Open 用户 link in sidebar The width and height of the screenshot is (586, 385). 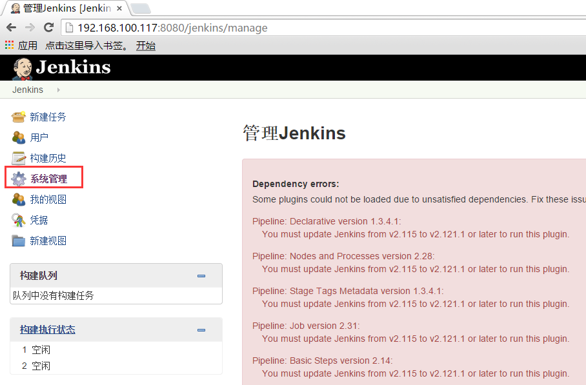(39, 137)
